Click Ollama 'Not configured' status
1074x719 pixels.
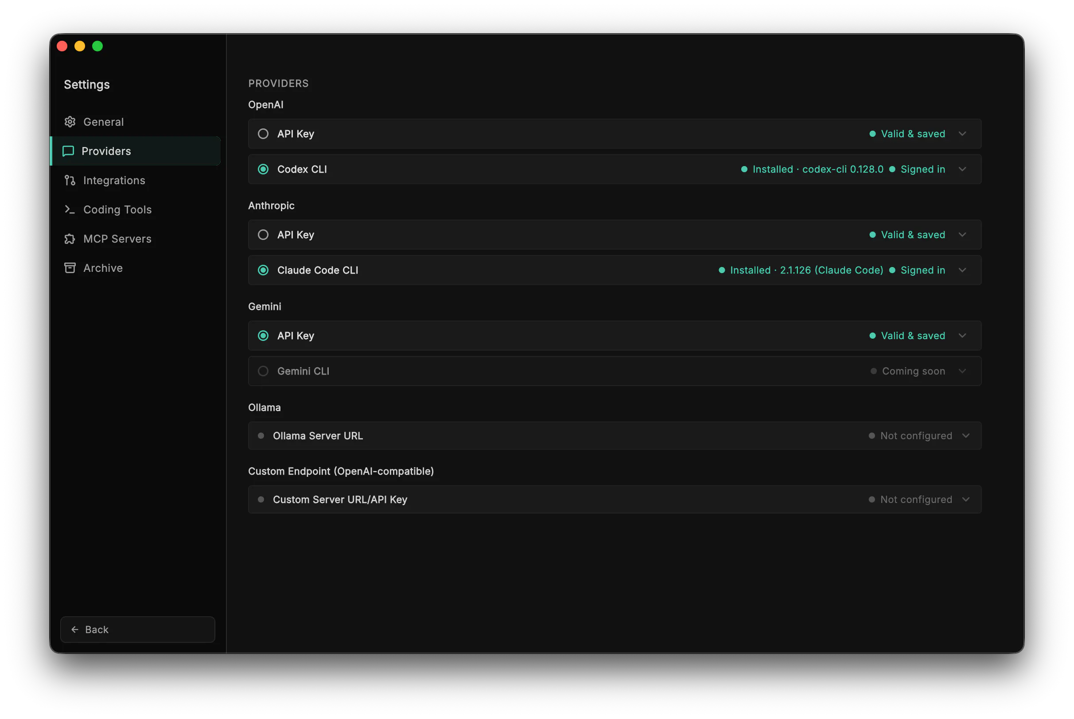pos(911,436)
